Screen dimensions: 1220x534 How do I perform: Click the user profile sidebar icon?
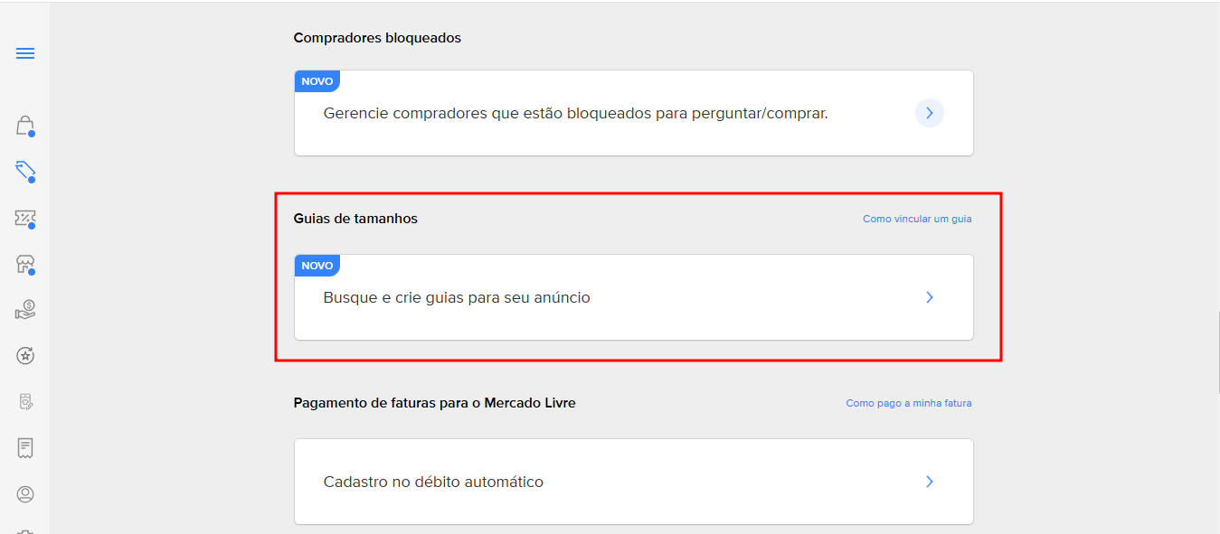pyautogui.click(x=25, y=494)
